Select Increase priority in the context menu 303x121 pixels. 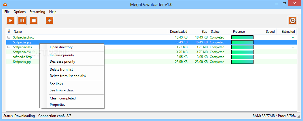(72, 55)
